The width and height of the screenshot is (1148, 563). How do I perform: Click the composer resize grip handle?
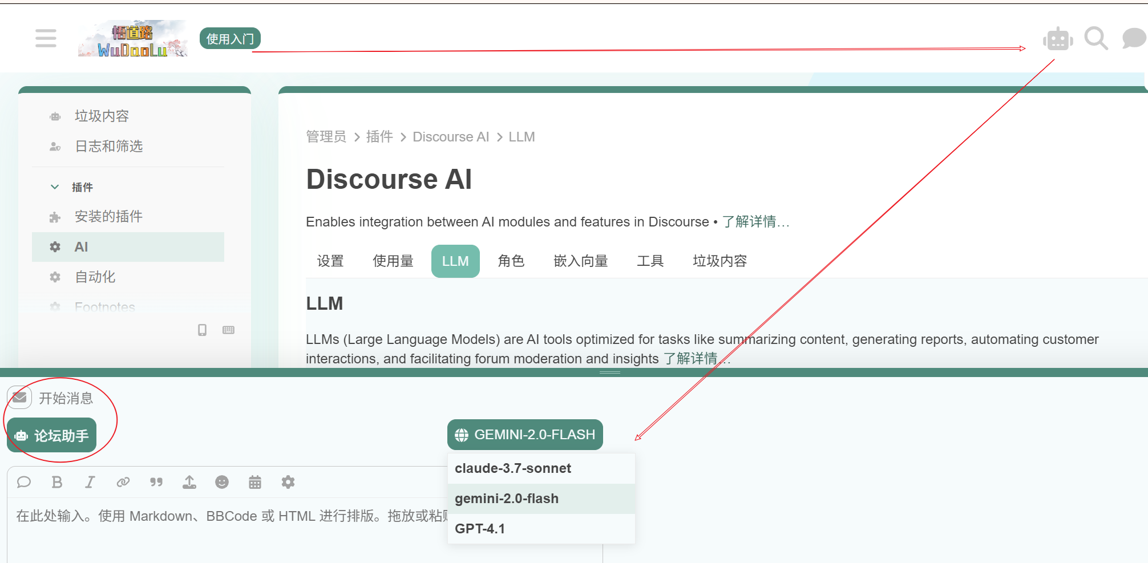[609, 372]
